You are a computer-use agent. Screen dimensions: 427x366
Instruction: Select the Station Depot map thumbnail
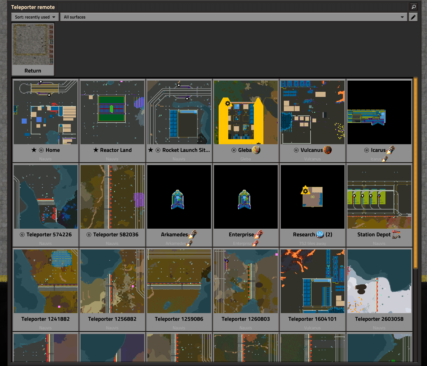379,197
